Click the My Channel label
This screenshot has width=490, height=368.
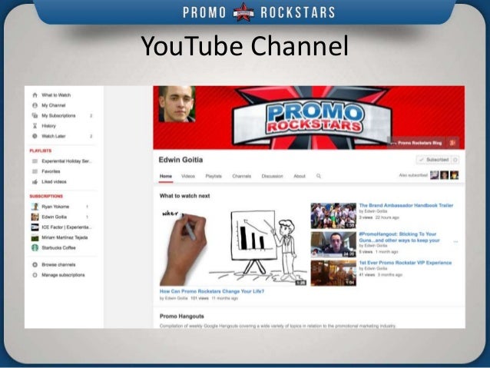tap(54, 105)
